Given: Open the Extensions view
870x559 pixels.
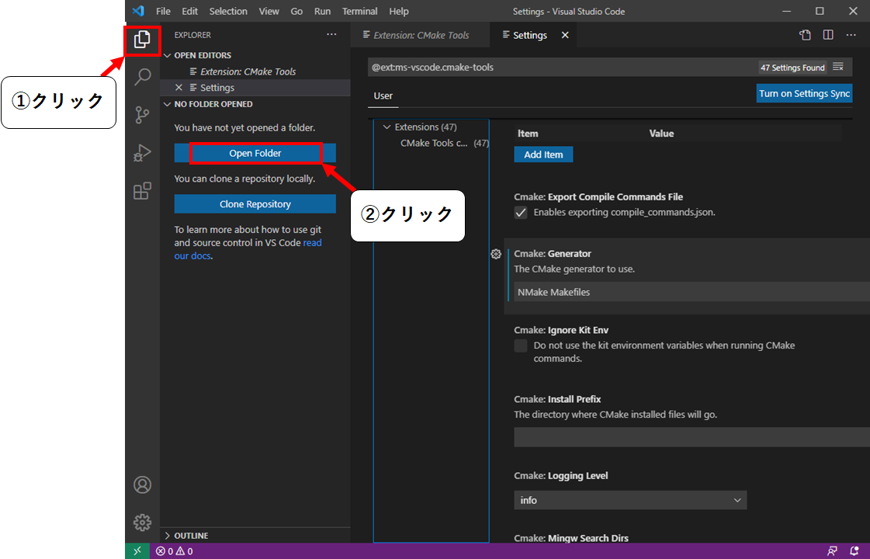Looking at the screenshot, I should point(142,190).
